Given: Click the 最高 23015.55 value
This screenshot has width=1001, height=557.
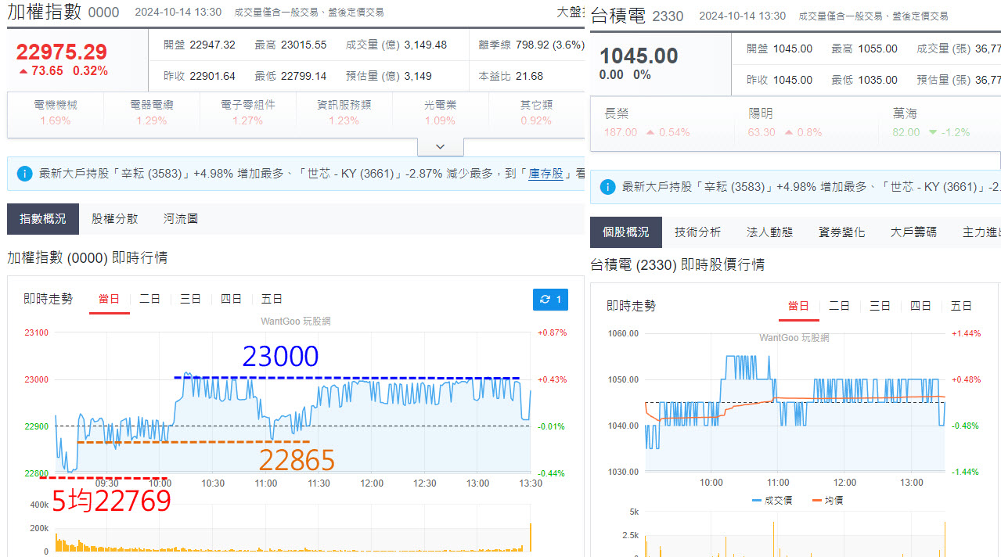Looking at the screenshot, I should coord(304,45).
